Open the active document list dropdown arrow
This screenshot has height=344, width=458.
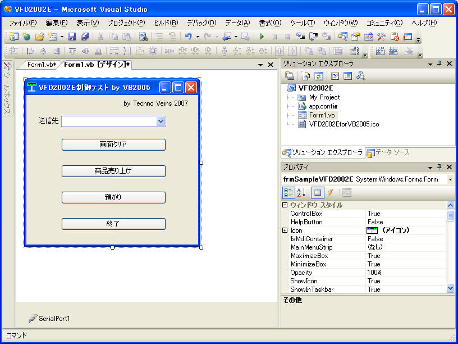click(x=260, y=65)
